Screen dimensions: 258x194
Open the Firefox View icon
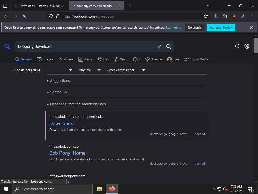[5, 6]
